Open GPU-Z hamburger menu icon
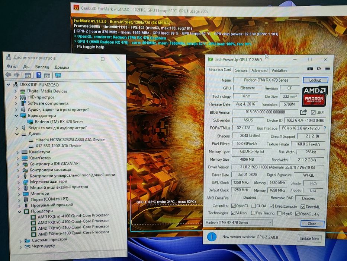Viewport: 347px width, 261px height. pyautogui.click(x=328, y=69)
